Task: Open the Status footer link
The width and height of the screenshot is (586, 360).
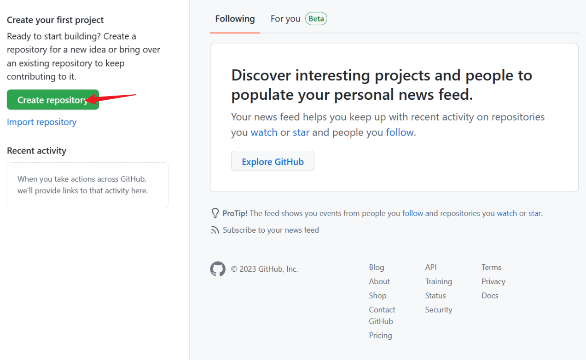Action: (x=435, y=296)
